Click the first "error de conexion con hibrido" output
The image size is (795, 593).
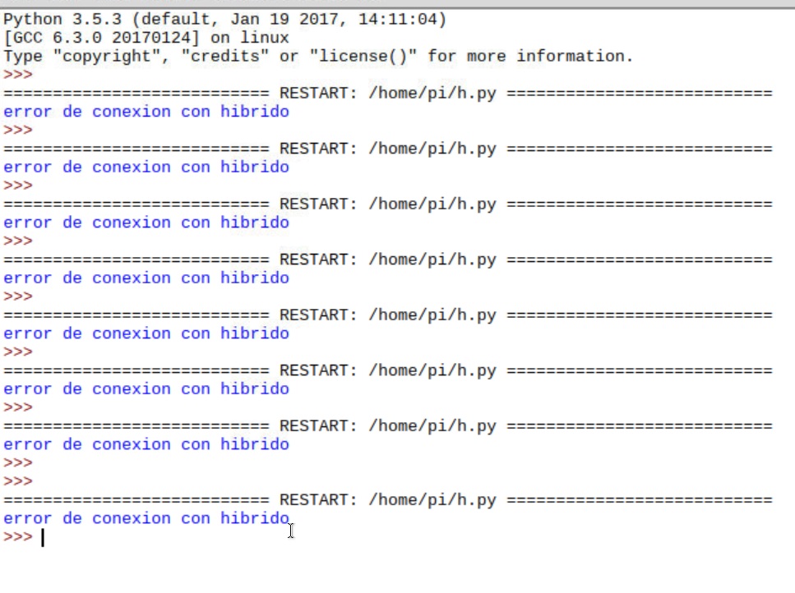[x=146, y=112]
